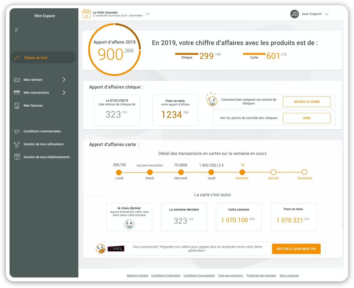
Task: Click the Voir button for cheque controls
Action: coord(306,118)
